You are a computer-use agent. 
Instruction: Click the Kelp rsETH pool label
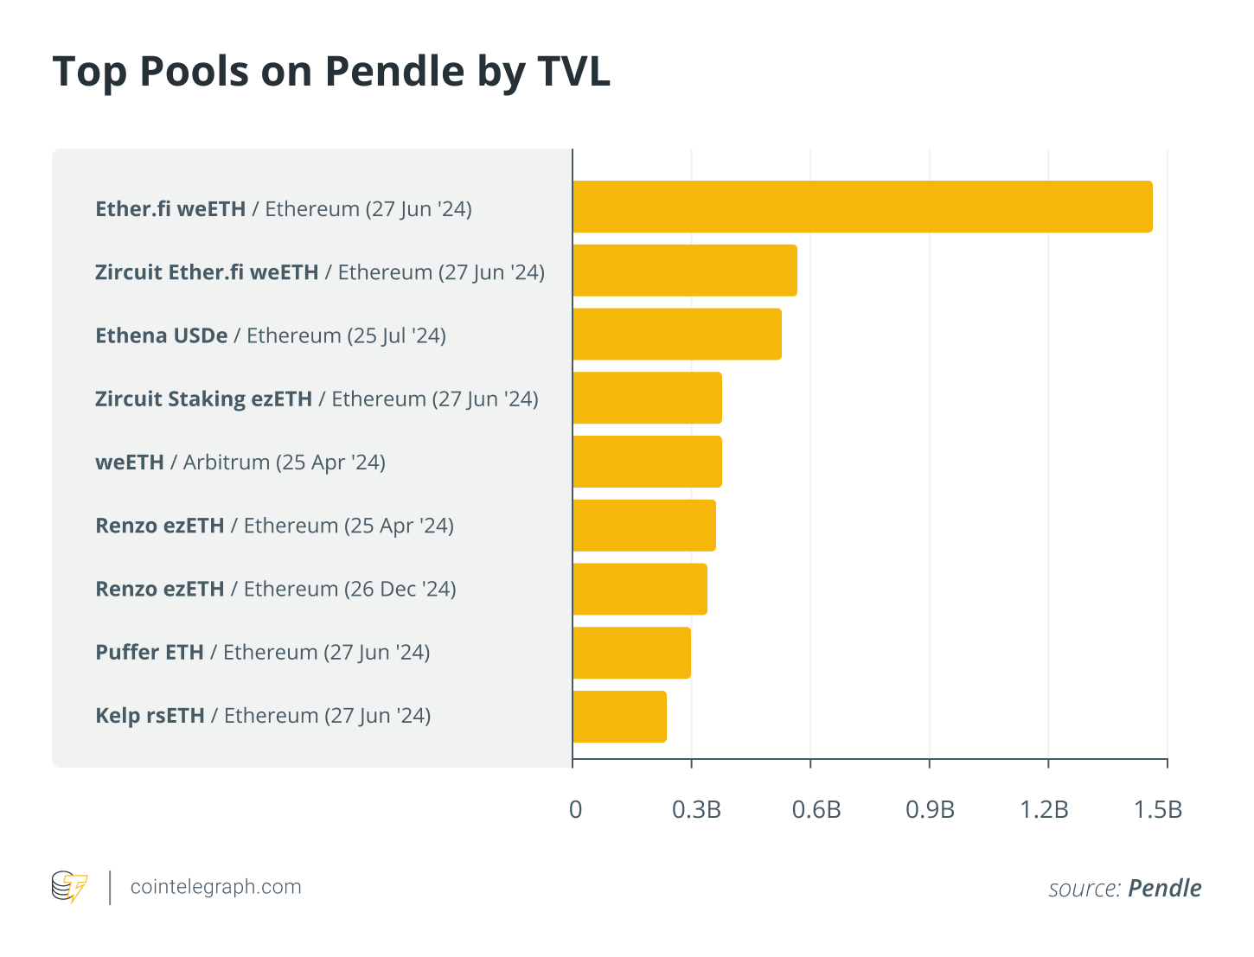pyautogui.click(x=263, y=715)
